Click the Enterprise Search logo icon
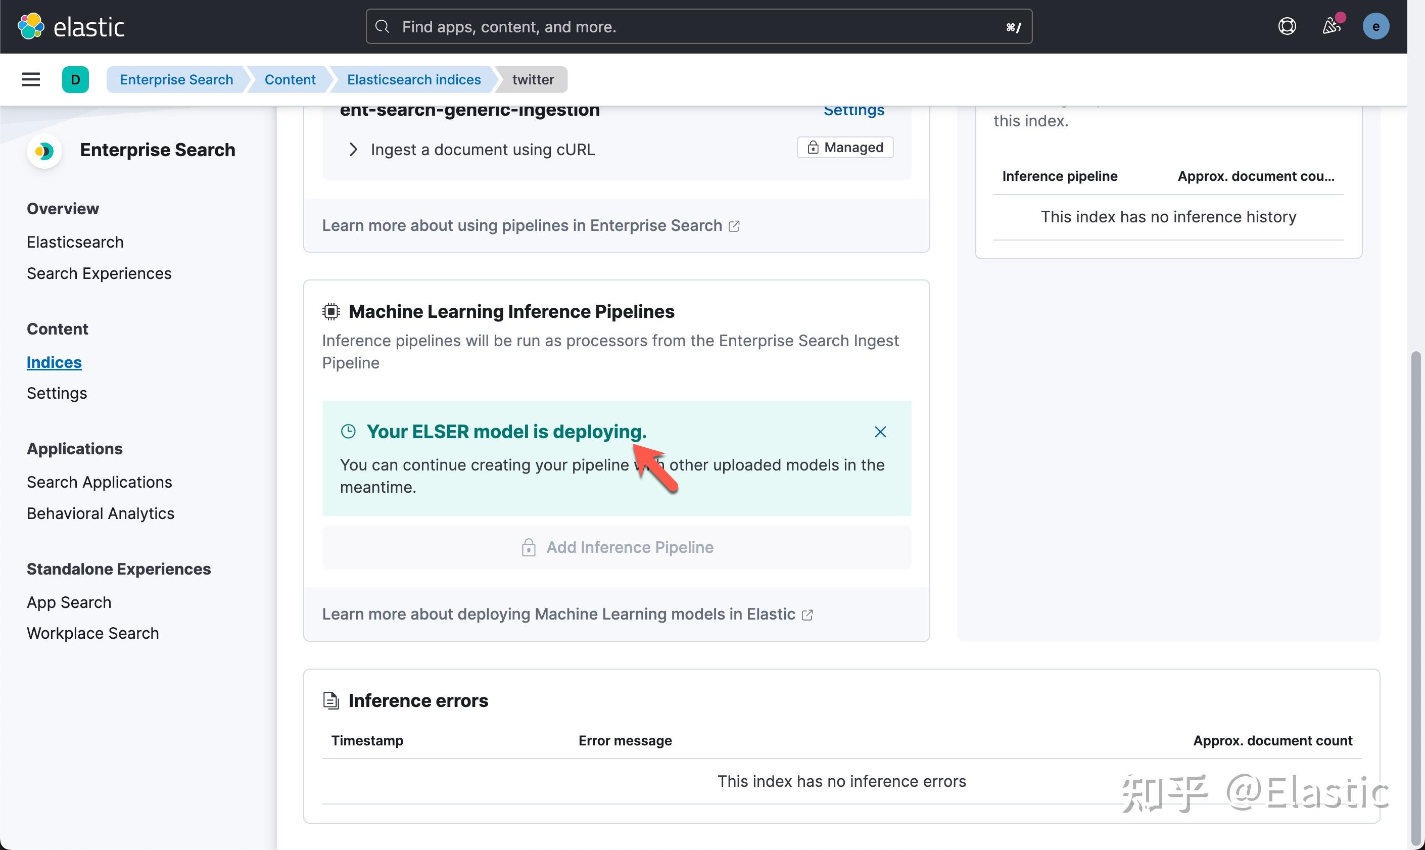 pyautogui.click(x=44, y=151)
